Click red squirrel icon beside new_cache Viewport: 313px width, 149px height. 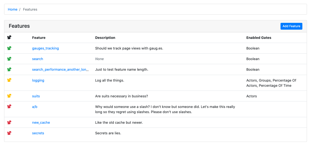9,122
